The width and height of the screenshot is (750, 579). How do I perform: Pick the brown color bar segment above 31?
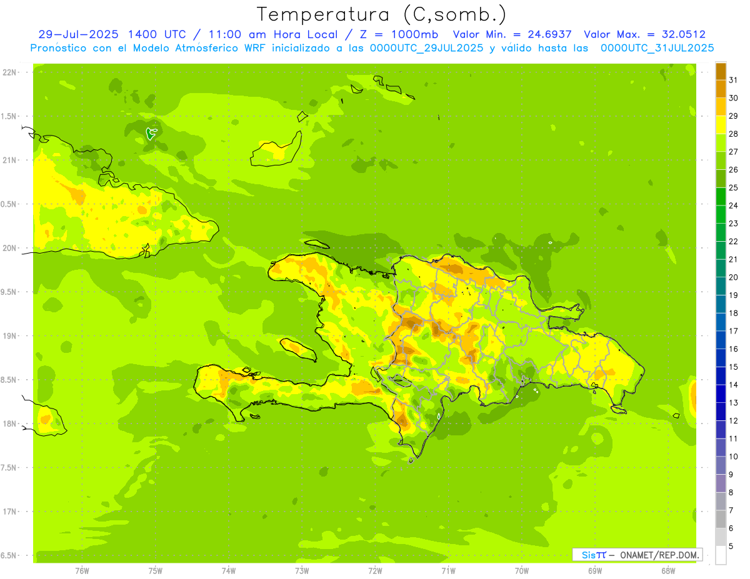point(721,71)
